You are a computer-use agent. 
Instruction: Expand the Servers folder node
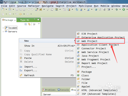pyautogui.click(x=3, y=31)
